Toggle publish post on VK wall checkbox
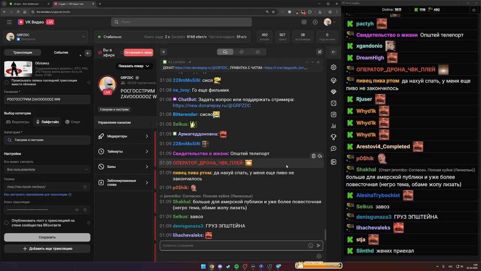The image size is (481, 271). 6,223
